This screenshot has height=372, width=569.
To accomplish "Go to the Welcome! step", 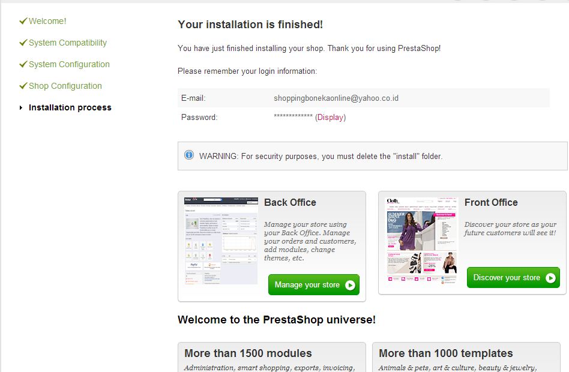I will pyautogui.click(x=47, y=21).
